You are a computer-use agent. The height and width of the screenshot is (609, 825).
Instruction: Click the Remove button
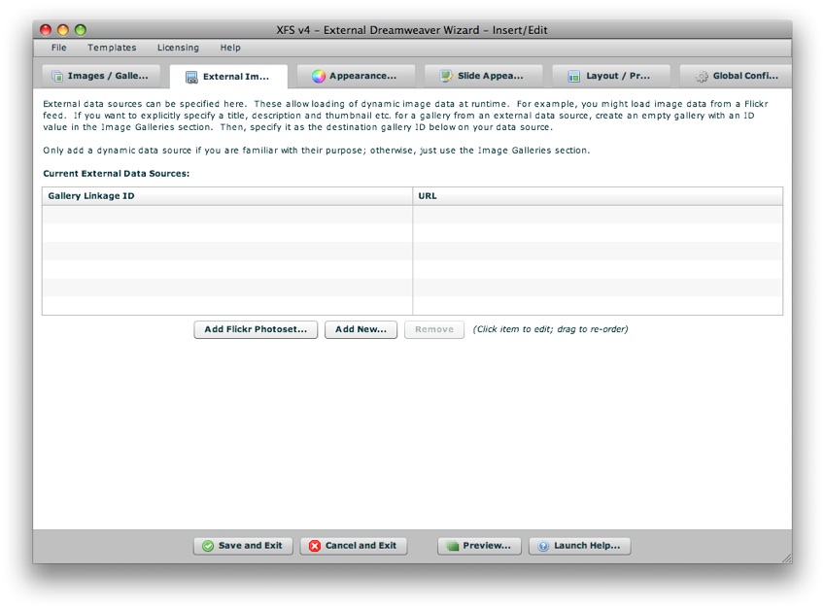[434, 329]
